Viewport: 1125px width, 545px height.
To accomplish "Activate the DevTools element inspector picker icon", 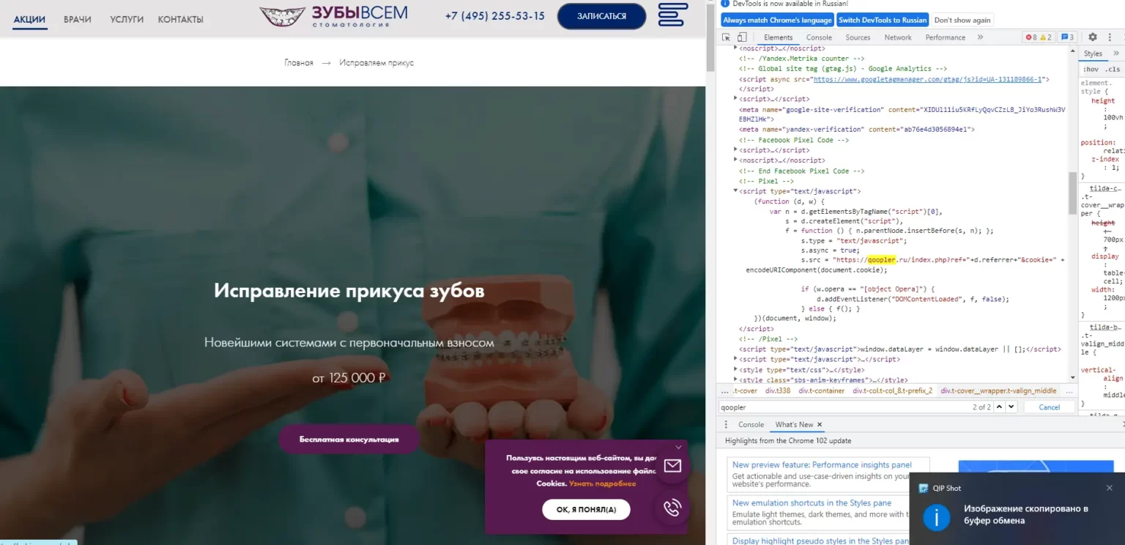I will [x=726, y=37].
